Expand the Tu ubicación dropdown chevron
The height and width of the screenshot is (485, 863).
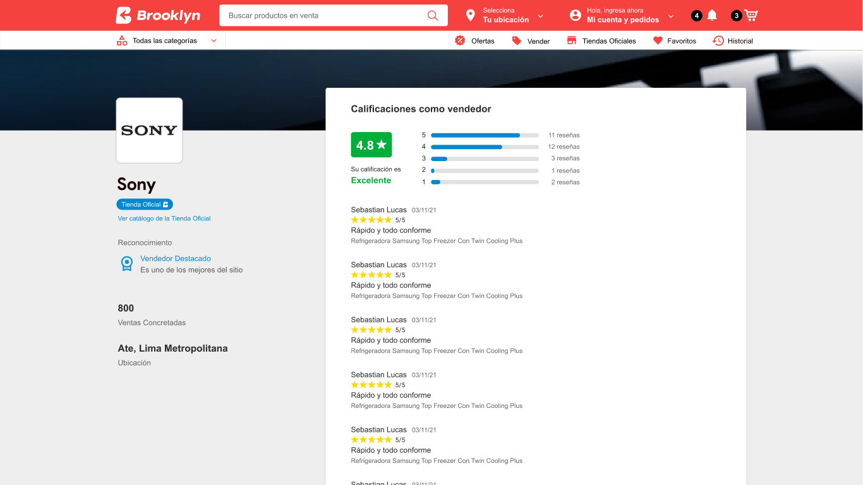540,16
